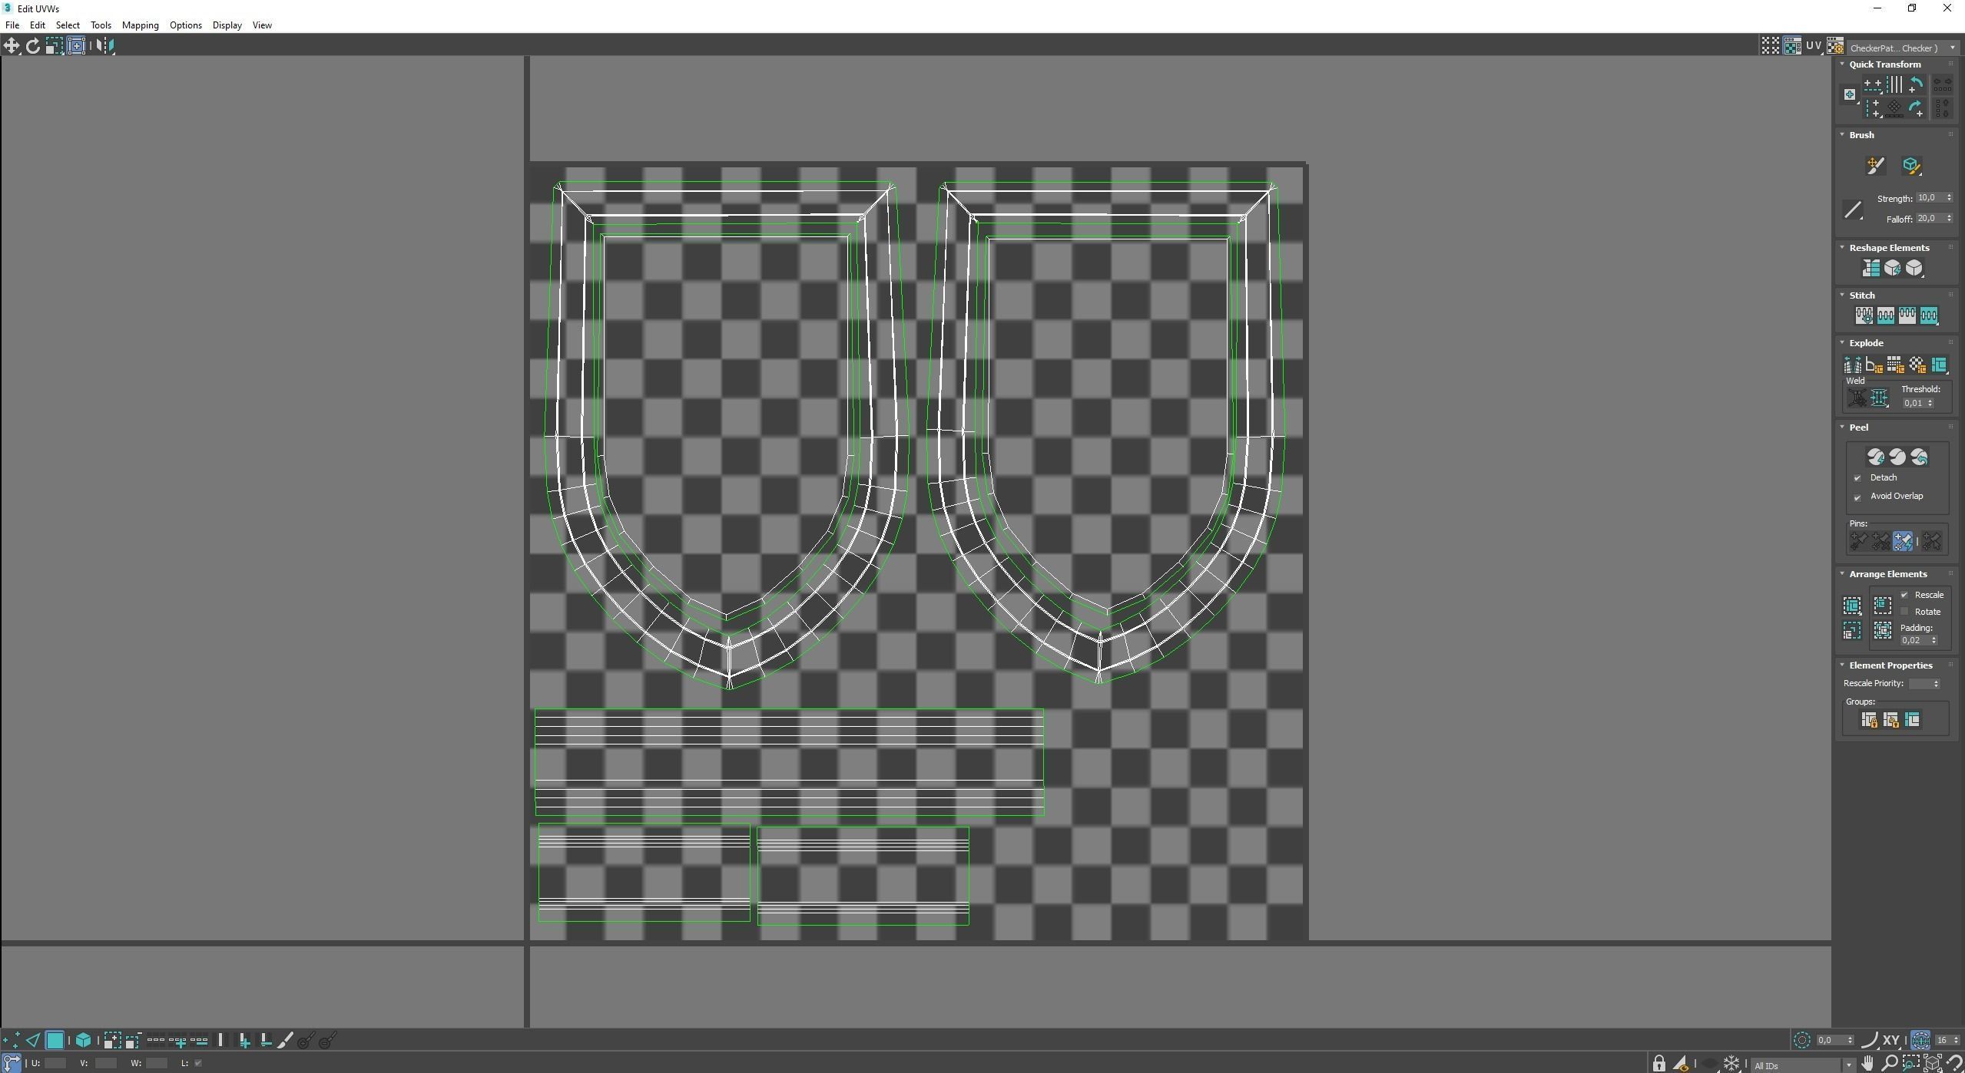The width and height of the screenshot is (1965, 1073).
Task: Uncheck the Detach checkbox in Peel
Action: click(x=1857, y=478)
